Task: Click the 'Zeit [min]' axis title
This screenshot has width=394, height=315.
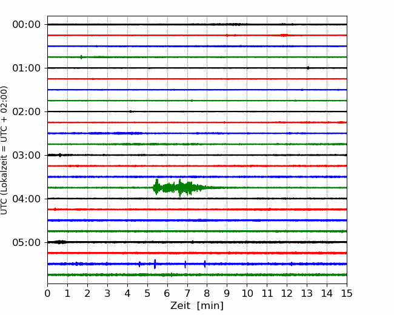Action: (196, 306)
